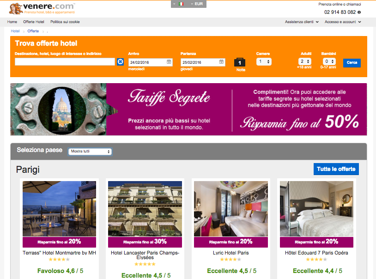Click the Partenza date field
This screenshot has width=376, height=279.
click(203, 62)
